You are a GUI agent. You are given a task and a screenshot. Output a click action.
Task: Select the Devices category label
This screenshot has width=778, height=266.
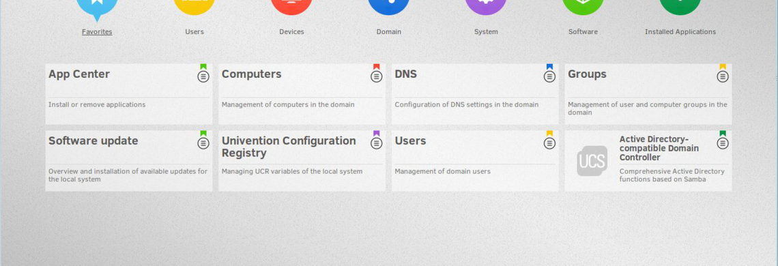point(292,32)
